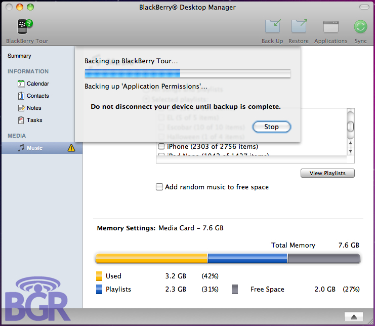
Task: Click the eject button at bottom right
Action: (354, 317)
